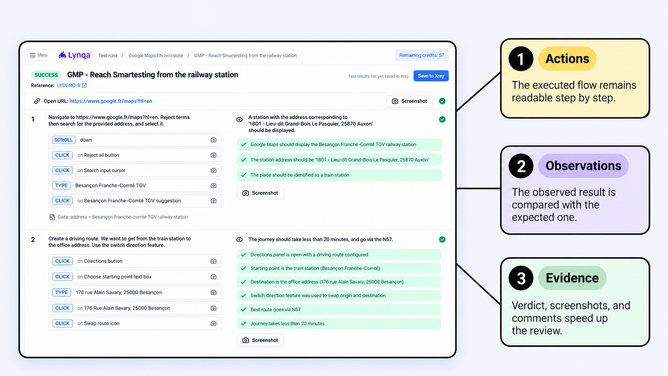Viewport: 668px width, 376px height.
Task: Open the LYDEMO-9 reference external link icon
Action: (x=84, y=86)
